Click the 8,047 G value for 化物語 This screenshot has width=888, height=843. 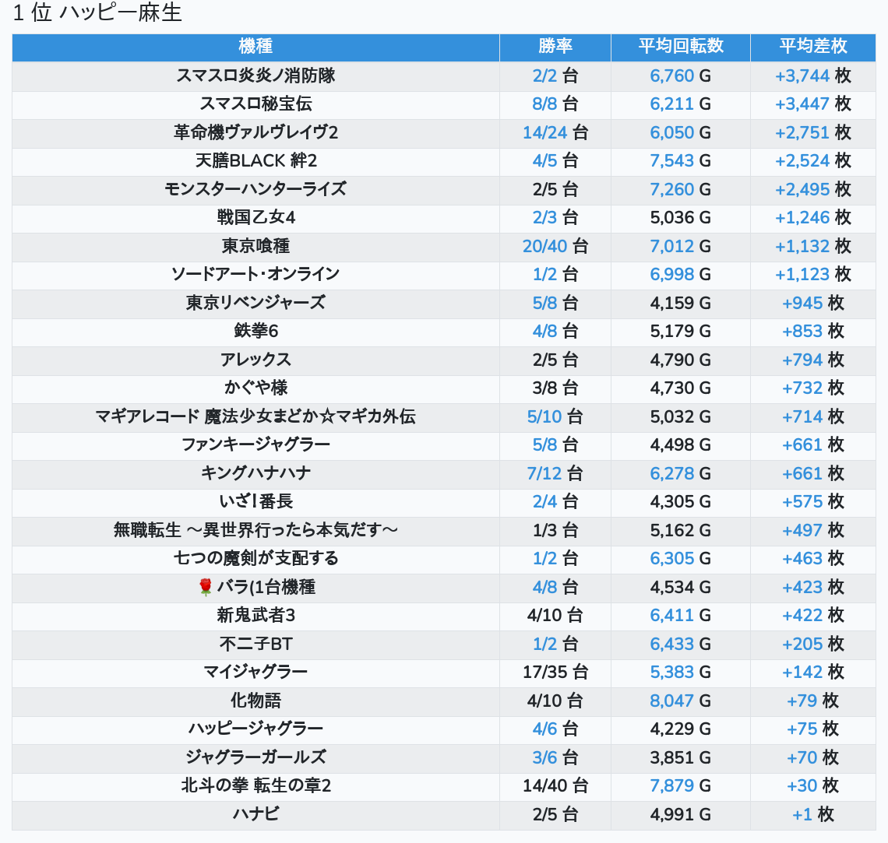[680, 701]
